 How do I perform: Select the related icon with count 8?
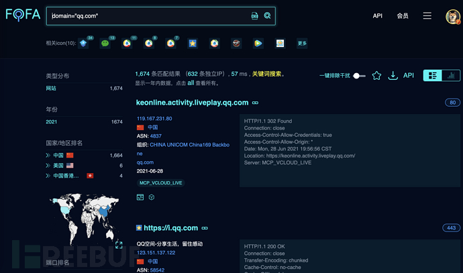tap(149, 44)
